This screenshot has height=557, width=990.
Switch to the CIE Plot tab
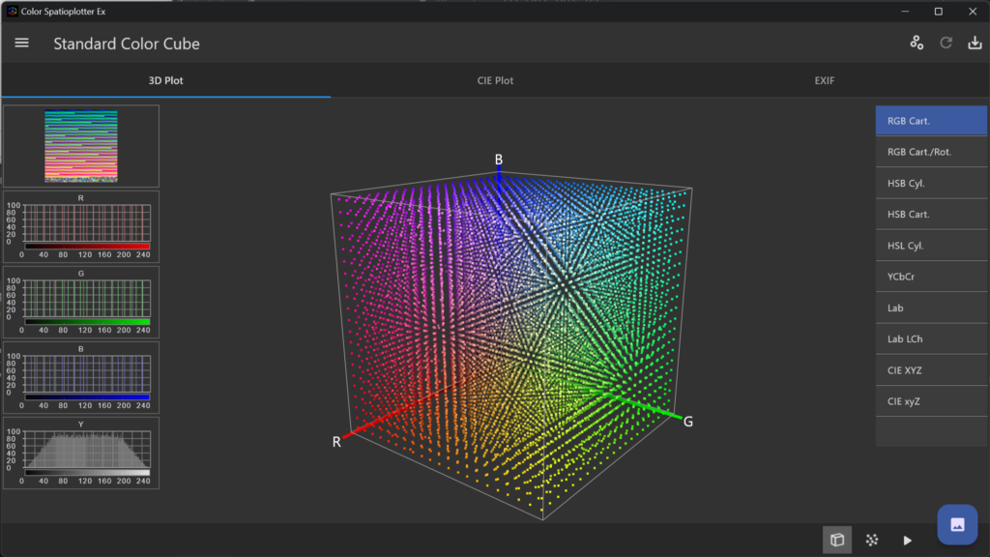(495, 80)
